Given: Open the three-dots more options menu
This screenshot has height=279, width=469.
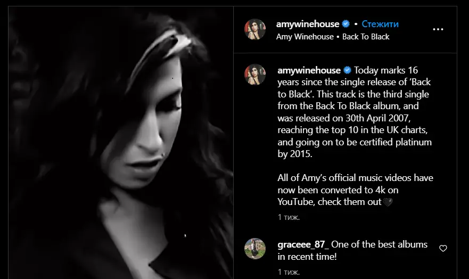Looking at the screenshot, I should point(438,29).
